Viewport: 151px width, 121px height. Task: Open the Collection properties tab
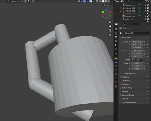[x=116, y=54]
